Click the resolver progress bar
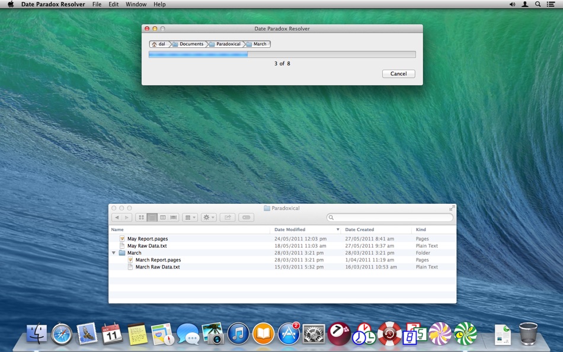This screenshot has height=352, width=563. [x=282, y=55]
